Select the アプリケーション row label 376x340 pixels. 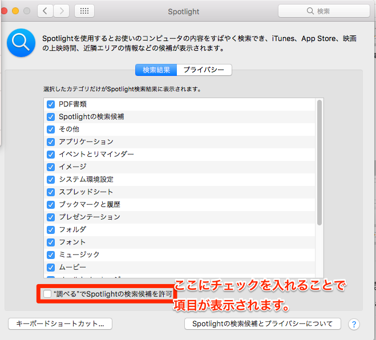click(x=86, y=141)
